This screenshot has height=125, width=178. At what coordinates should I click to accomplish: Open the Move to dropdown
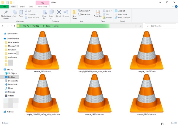click(44, 14)
